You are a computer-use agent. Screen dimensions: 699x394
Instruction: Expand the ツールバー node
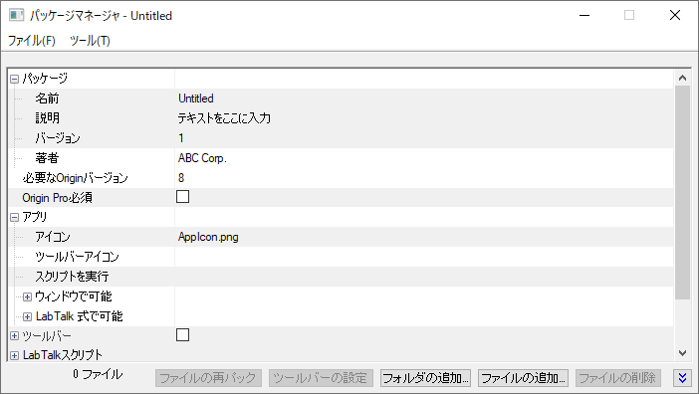pos(14,336)
